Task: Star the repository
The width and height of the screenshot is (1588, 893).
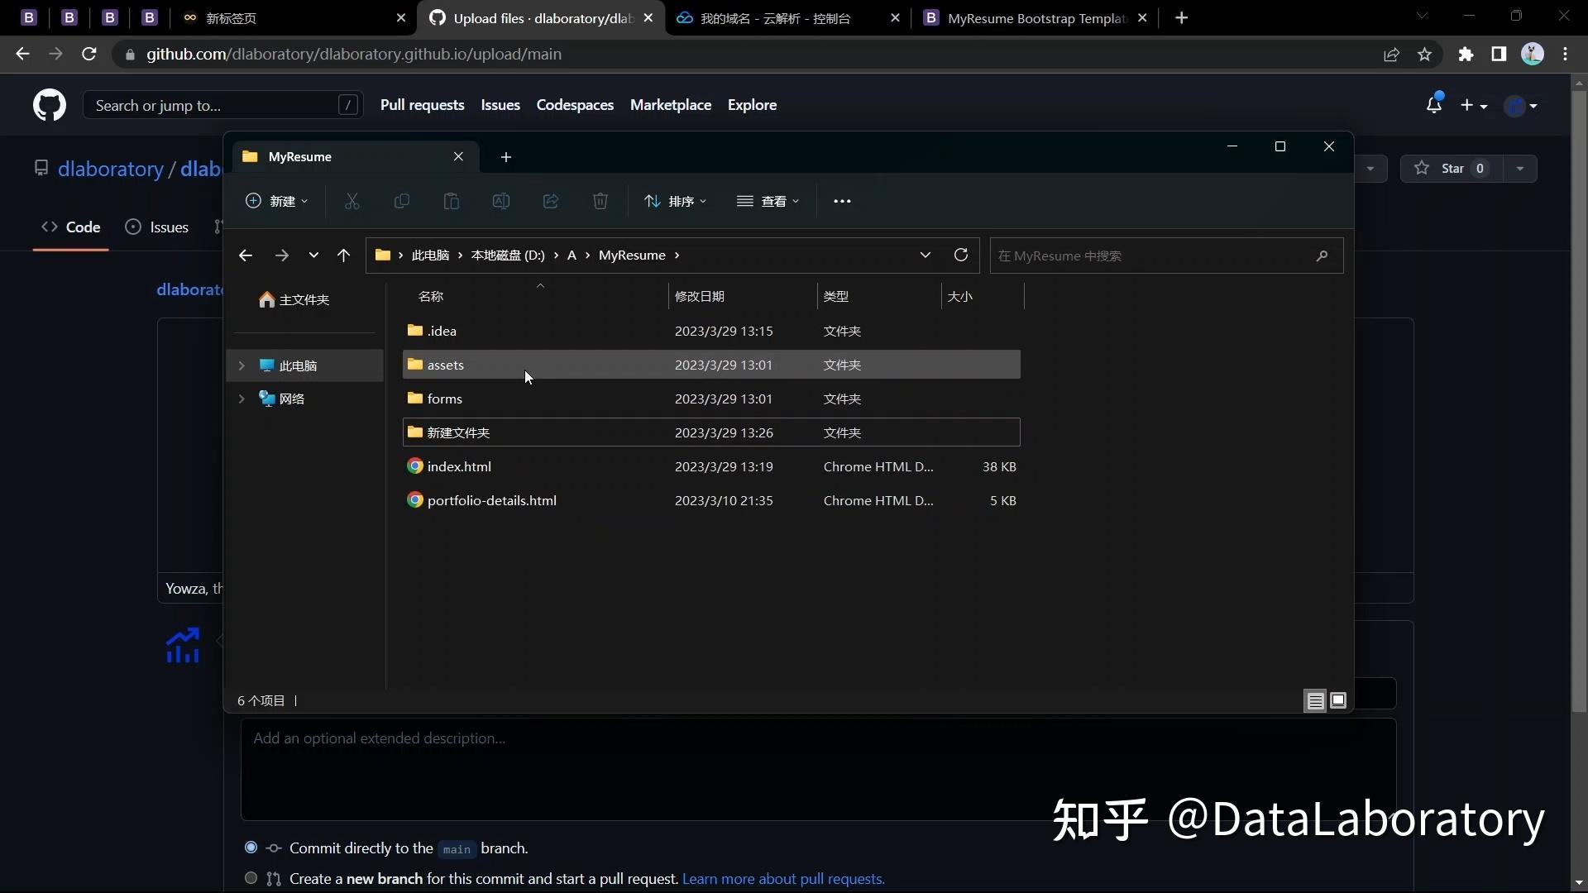Action: 1452,169
